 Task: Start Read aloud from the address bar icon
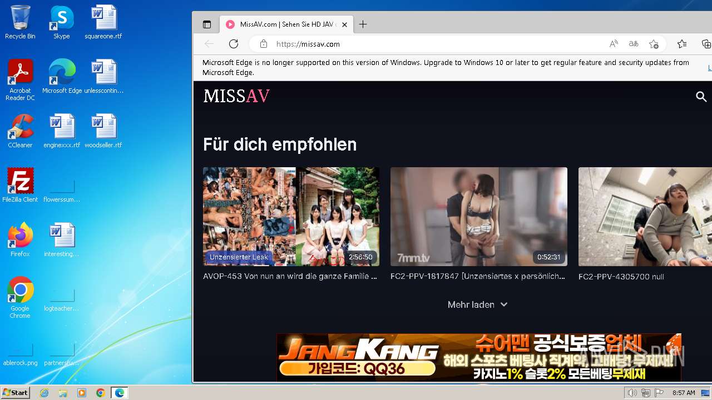coord(614,44)
